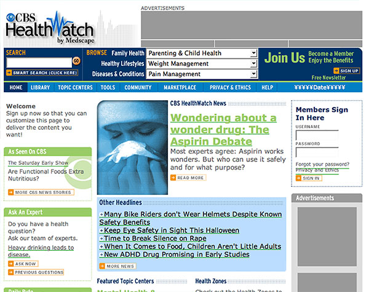
Task: Click Privacy and Ethics sign-in link
Action: click(317, 170)
